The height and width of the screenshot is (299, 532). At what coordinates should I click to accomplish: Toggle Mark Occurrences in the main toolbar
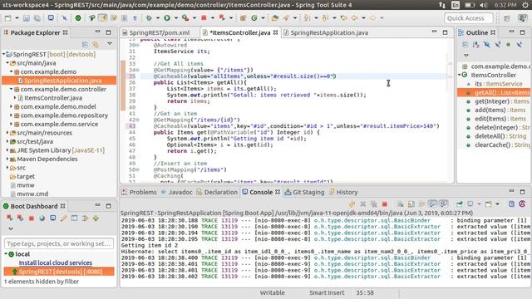(x=103, y=18)
